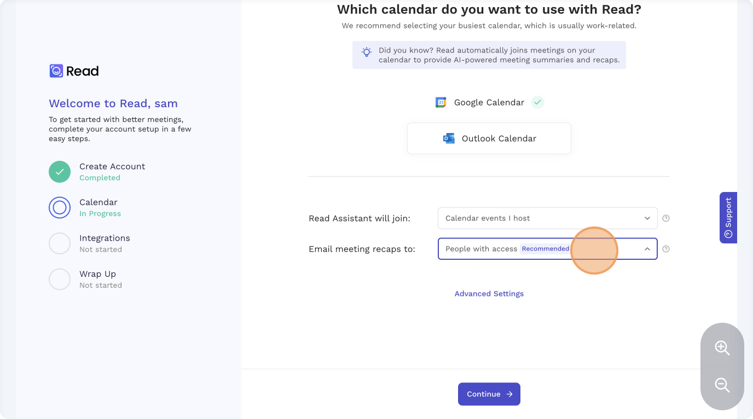Click the Read logo icon
The image size is (753, 419).
click(56, 71)
